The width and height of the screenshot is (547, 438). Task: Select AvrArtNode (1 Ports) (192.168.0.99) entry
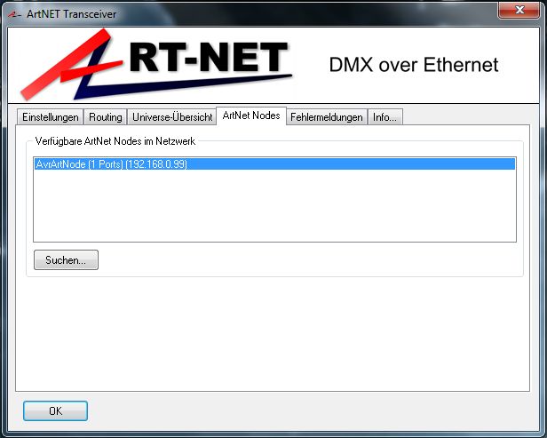[x=274, y=164]
